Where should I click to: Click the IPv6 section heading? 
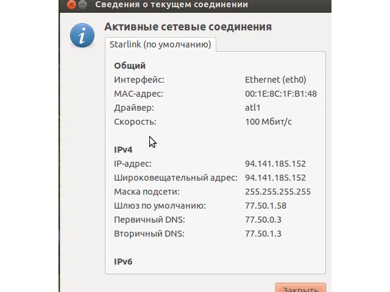tap(123, 262)
